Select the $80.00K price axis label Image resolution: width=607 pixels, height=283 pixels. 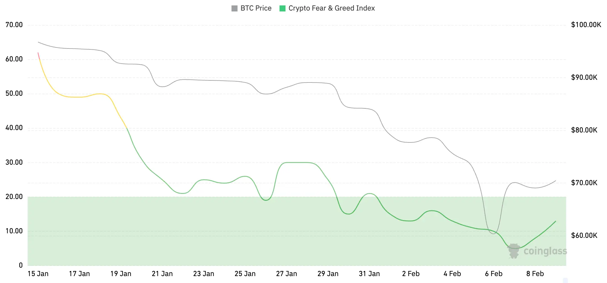tap(584, 130)
